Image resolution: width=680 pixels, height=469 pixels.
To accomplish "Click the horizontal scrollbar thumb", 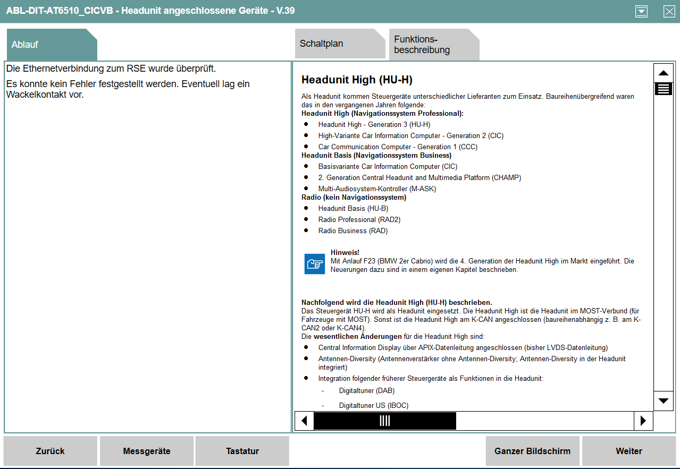I will click(x=385, y=421).
